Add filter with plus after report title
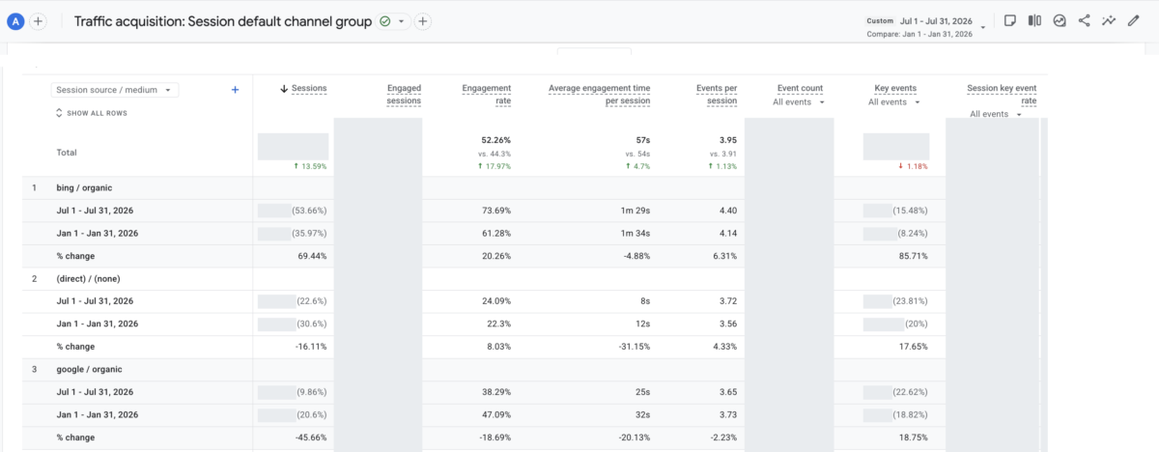Image resolution: width=1159 pixels, height=452 pixels. (423, 21)
